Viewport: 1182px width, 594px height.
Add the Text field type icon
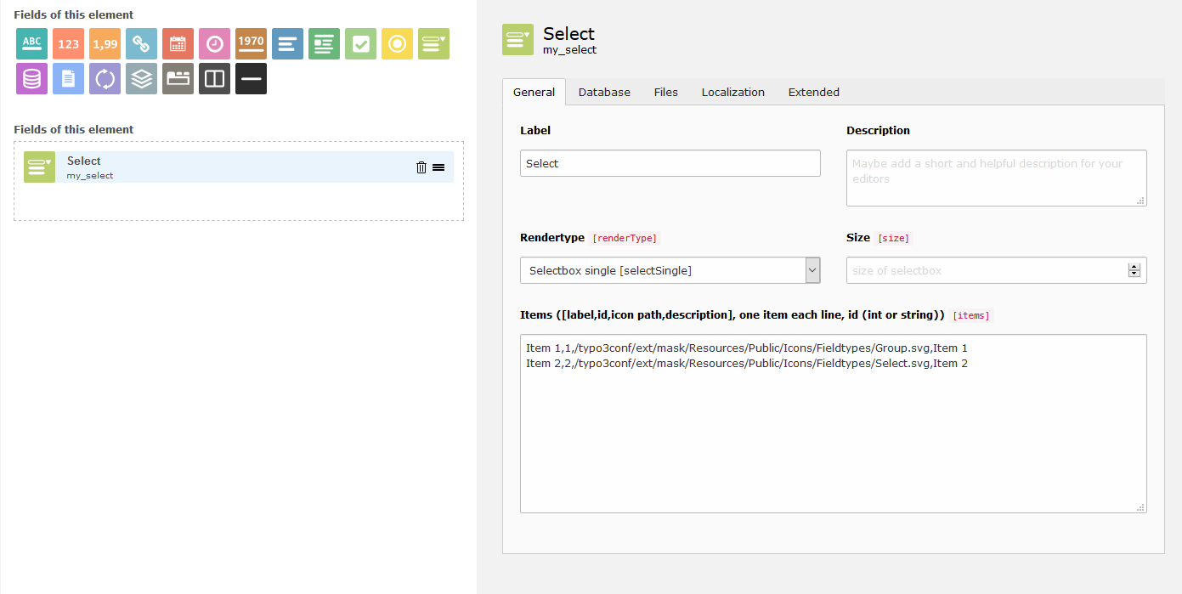click(287, 43)
